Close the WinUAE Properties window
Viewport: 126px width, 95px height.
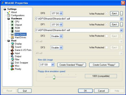click(x=123, y=3)
